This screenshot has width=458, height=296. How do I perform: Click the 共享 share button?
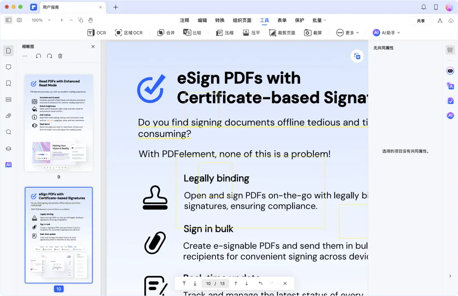tap(421, 21)
